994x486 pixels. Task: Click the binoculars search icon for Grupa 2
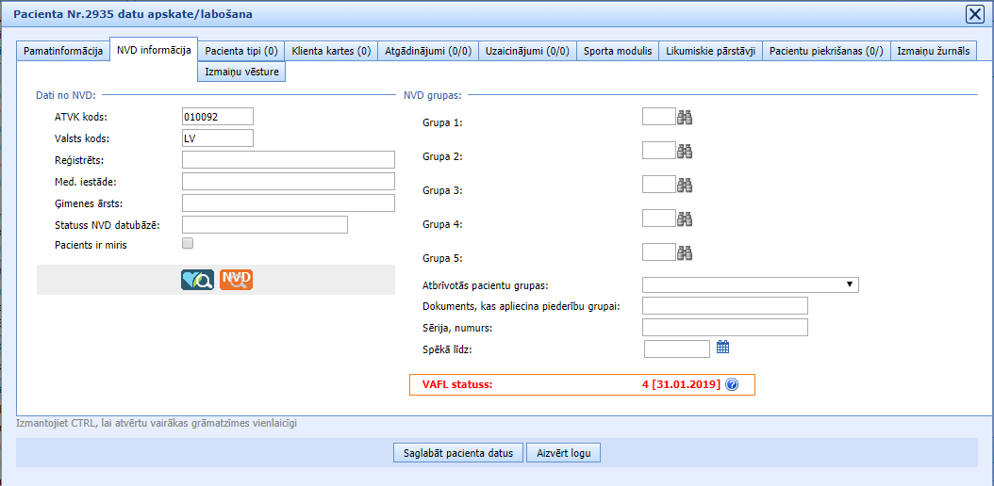pyautogui.click(x=685, y=151)
